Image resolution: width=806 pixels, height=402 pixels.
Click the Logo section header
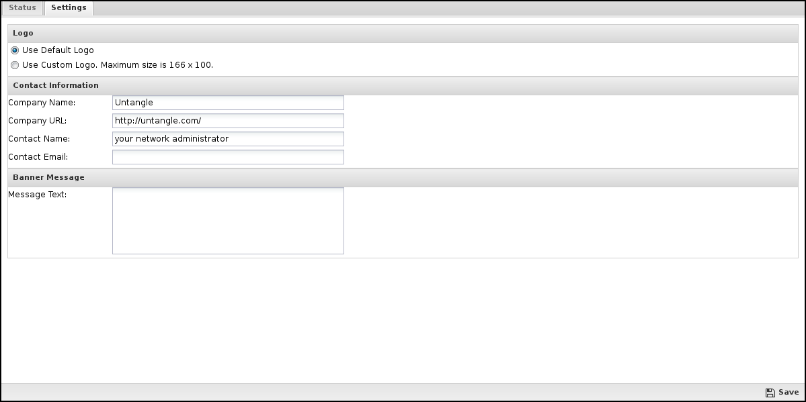403,34
